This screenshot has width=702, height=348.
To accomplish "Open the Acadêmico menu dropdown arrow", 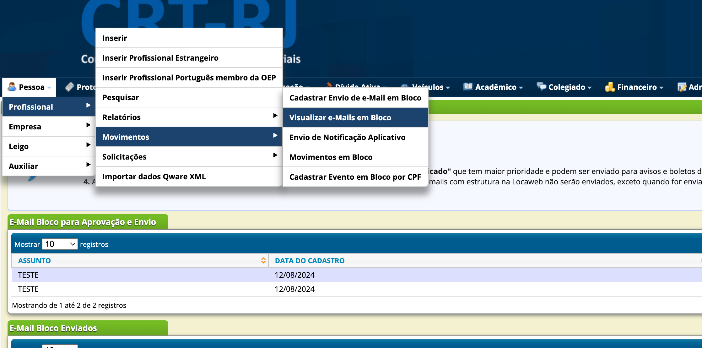I will tap(521, 88).
